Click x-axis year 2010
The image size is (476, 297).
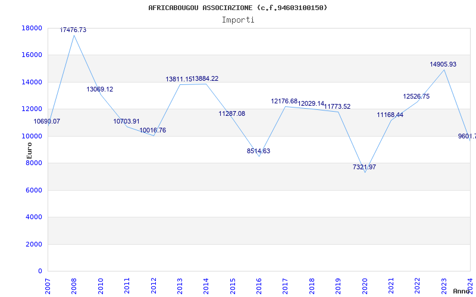(x=101, y=286)
